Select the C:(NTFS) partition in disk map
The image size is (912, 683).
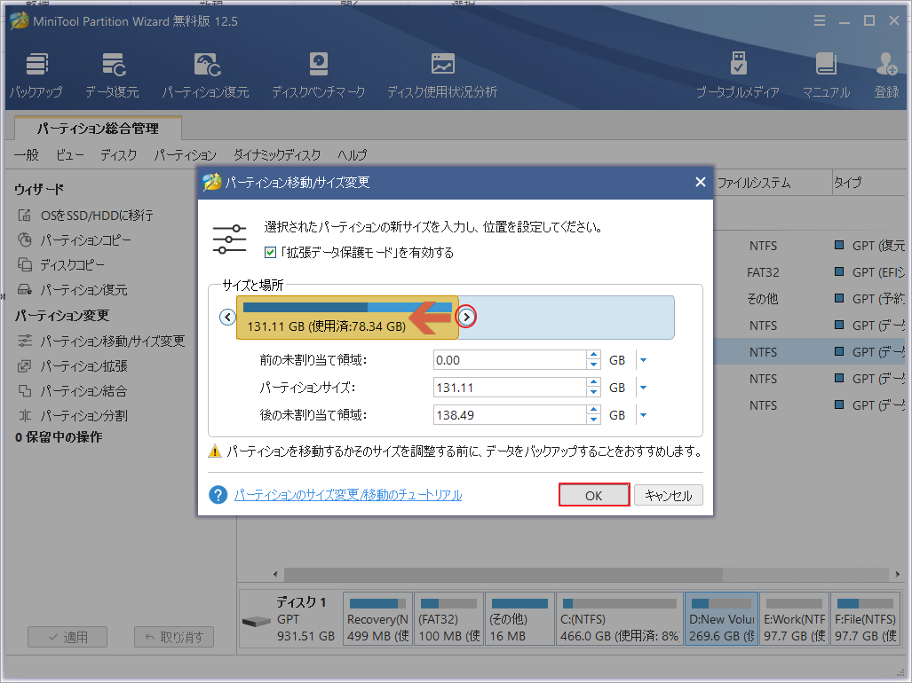point(620,619)
